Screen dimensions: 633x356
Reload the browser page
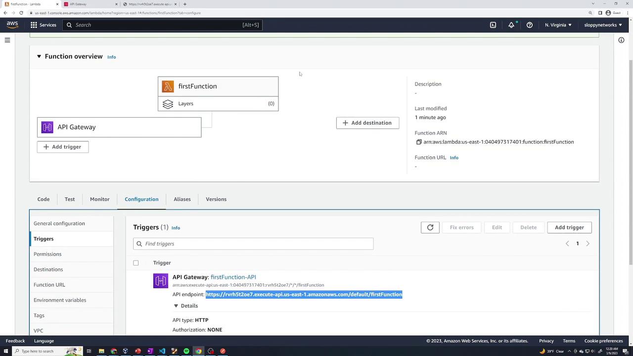tap(21, 13)
